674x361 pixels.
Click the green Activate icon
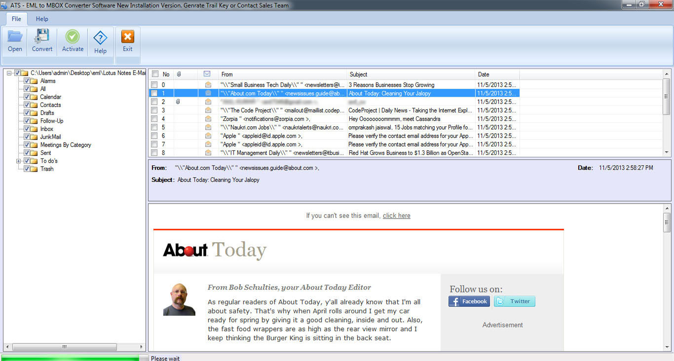73,37
